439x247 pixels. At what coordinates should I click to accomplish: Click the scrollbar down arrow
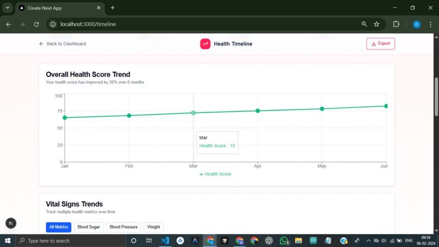click(x=436, y=231)
